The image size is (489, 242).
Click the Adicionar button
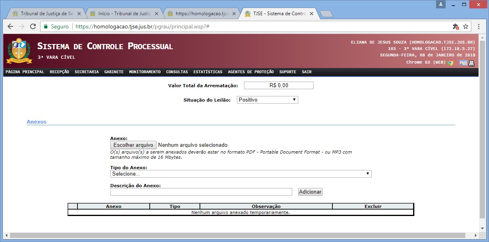tap(310, 192)
